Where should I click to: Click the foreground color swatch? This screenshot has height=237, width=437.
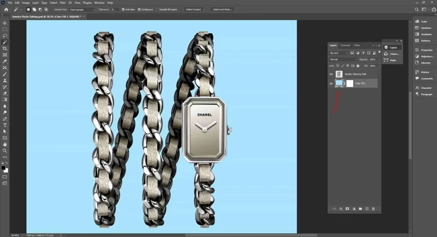coord(3,168)
